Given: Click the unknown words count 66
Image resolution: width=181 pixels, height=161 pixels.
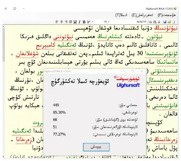Looking at the screenshot, I should coord(55,120).
